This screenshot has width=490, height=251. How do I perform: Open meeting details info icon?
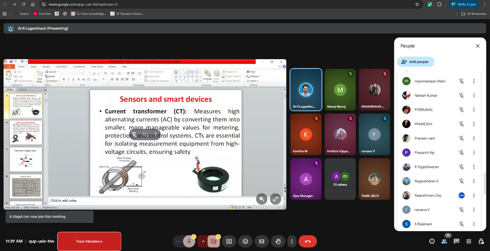432,241
